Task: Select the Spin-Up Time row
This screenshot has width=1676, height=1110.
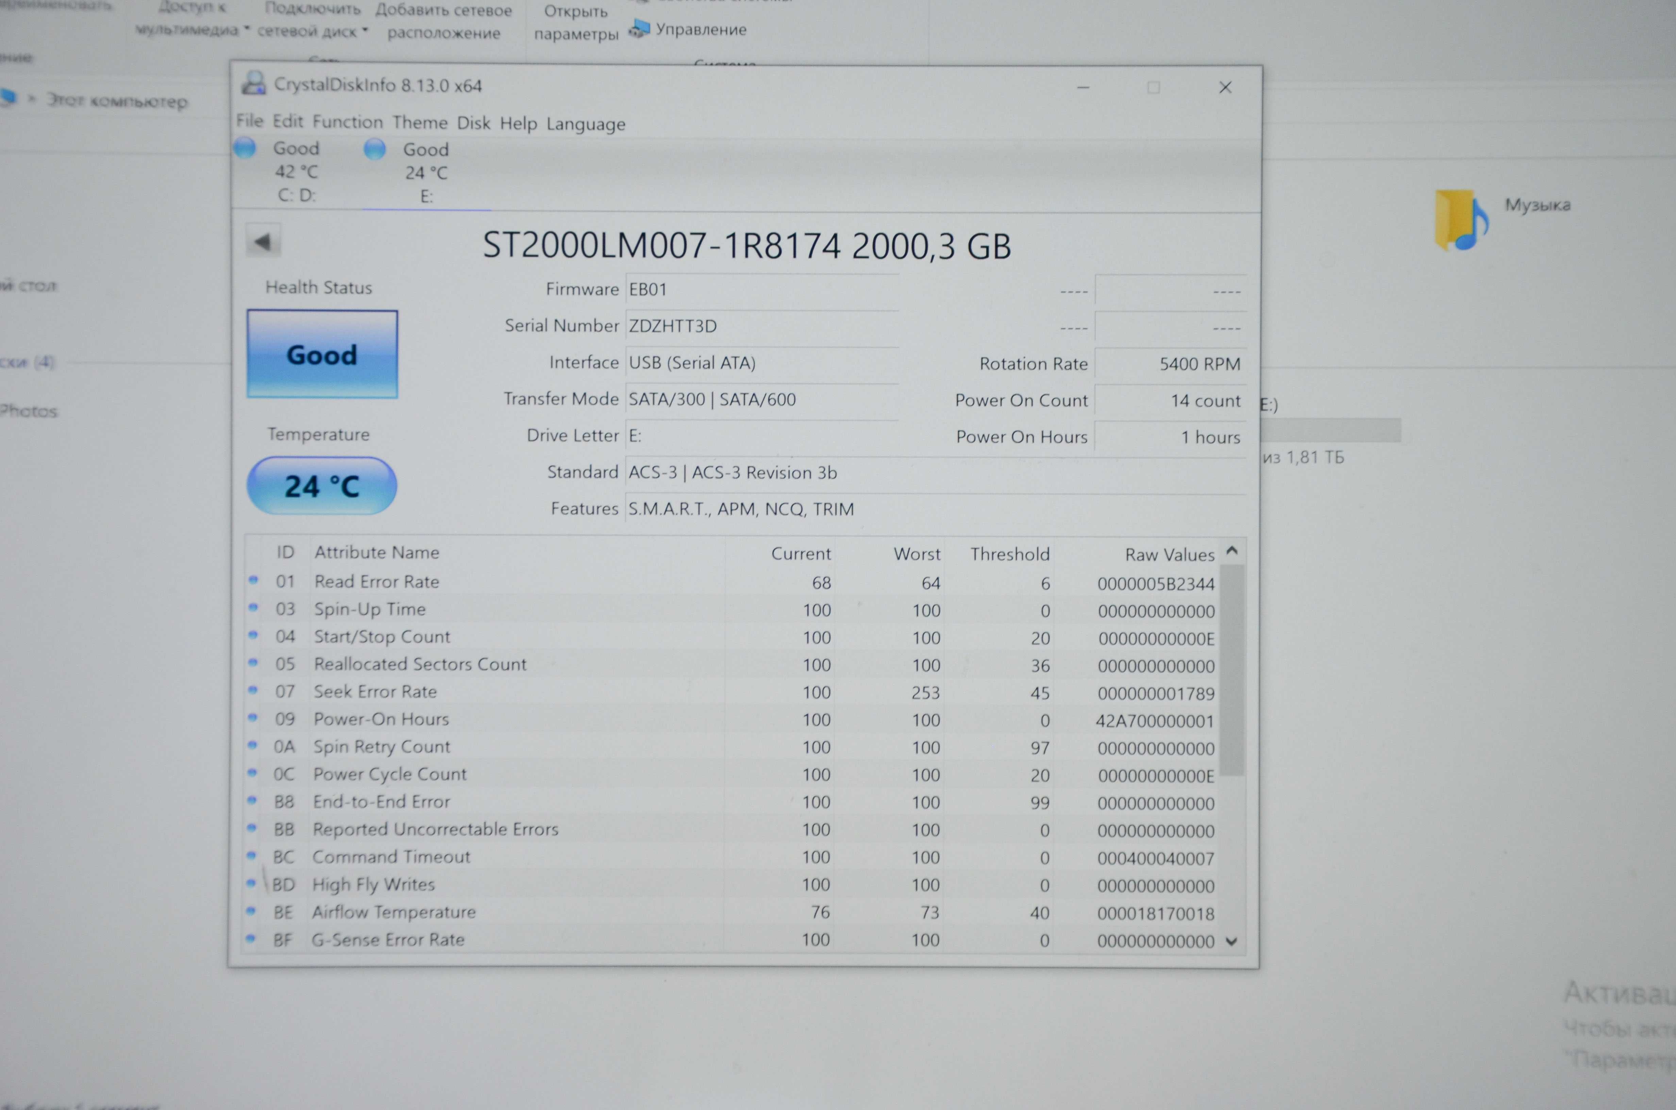Action: [x=733, y=610]
